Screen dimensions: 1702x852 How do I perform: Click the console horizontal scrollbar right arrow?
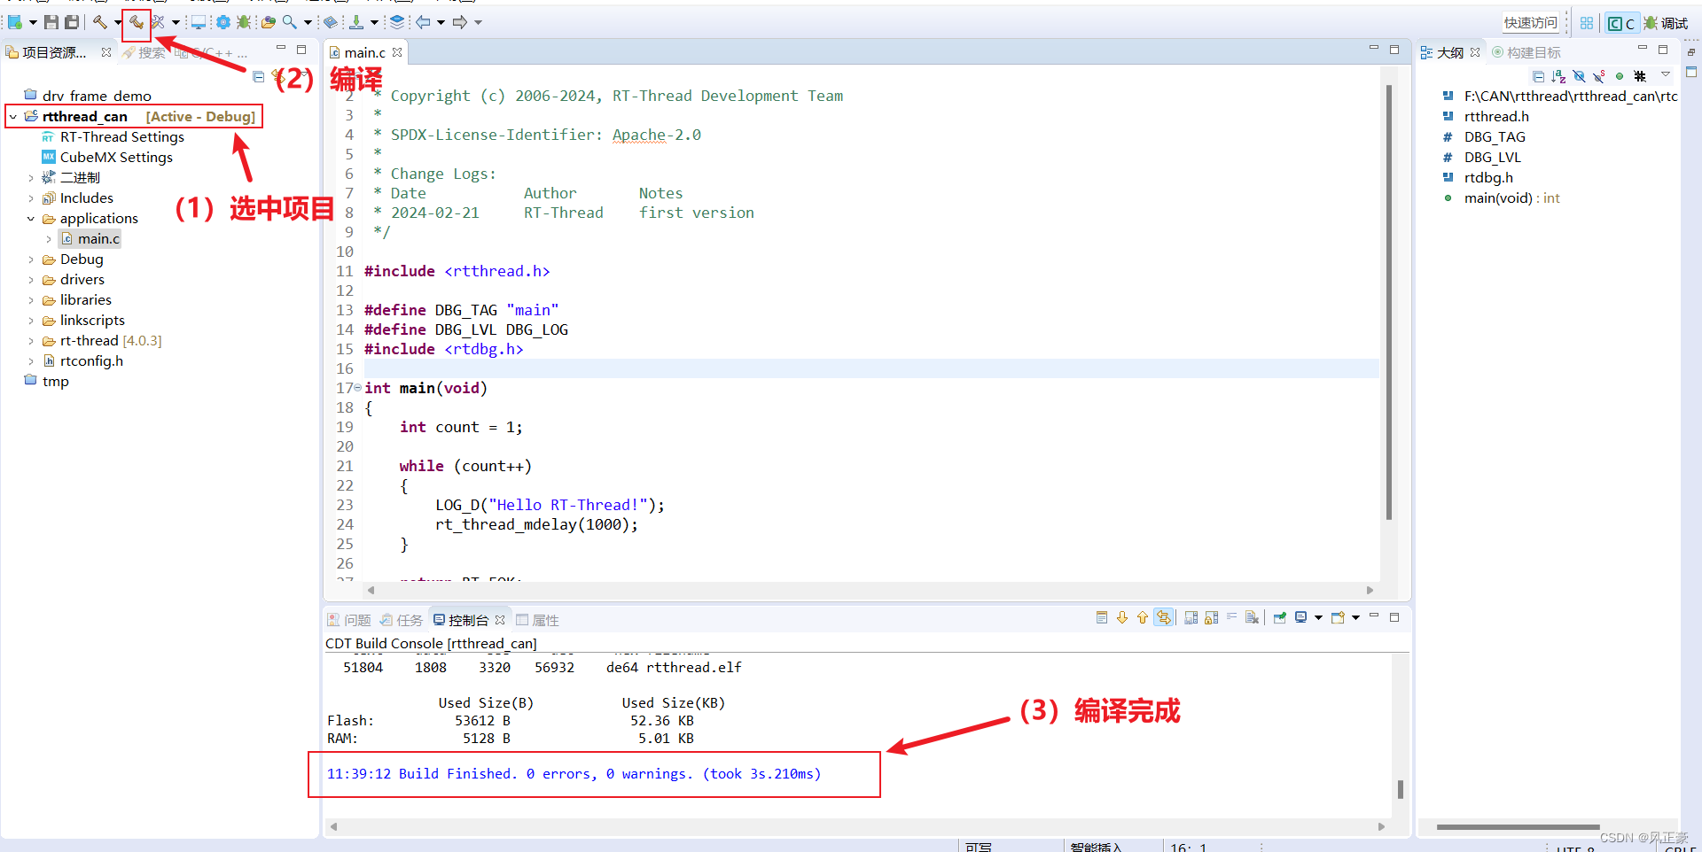tap(1381, 826)
